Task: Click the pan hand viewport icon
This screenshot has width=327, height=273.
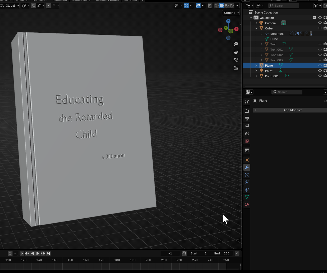Action: click(x=236, y=52)
